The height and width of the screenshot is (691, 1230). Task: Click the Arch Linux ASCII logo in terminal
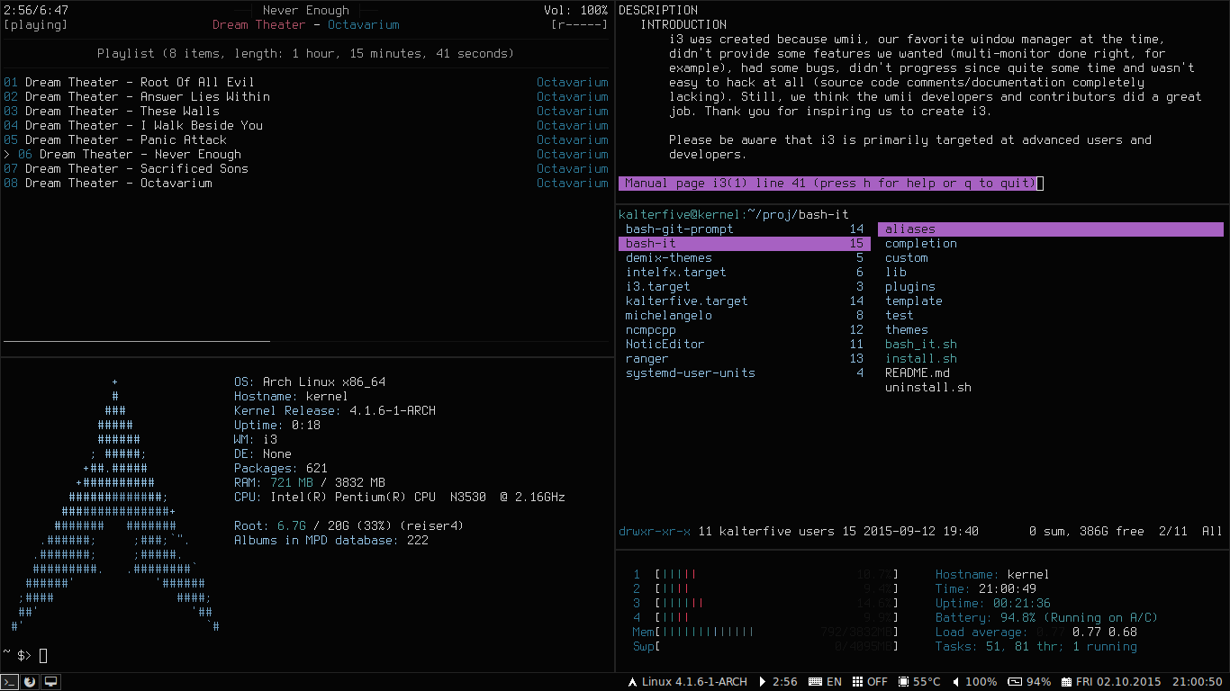pos(115,504)
